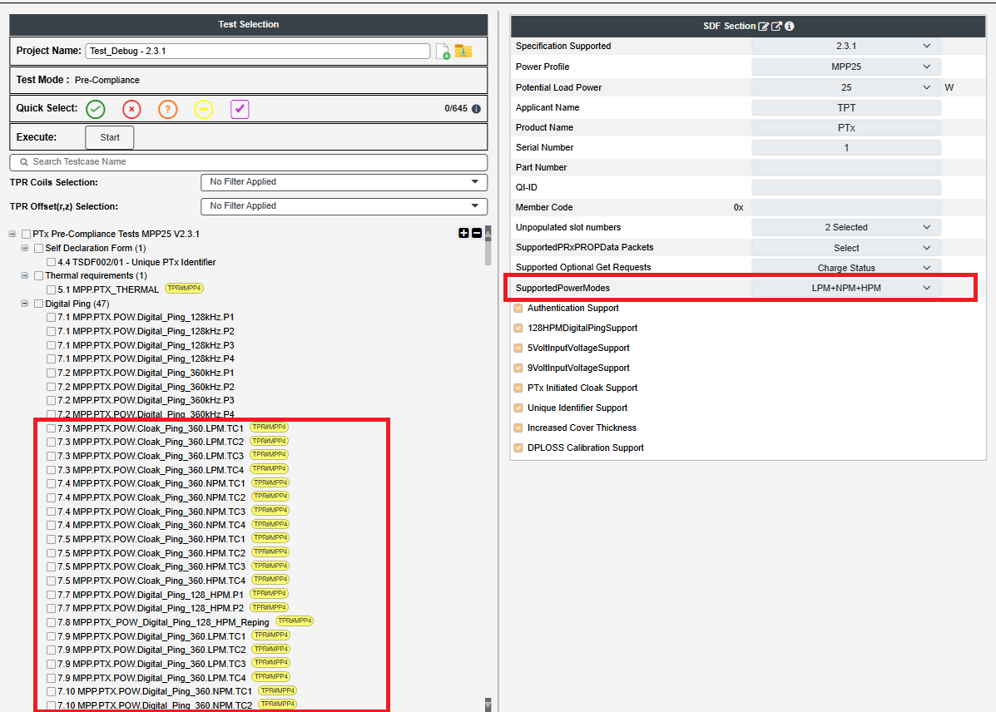Select 7.4 MPP.PTX.POW.Cloak_Ping_360.NPM.TC3 label
Screen dimensions: 996x712
[151, 512]
